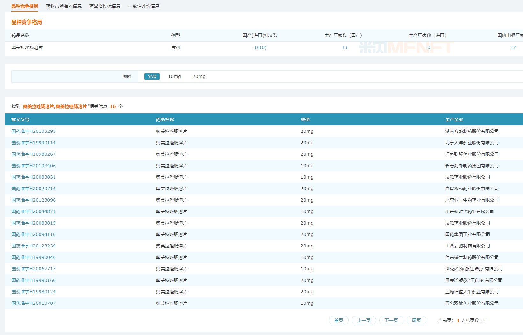
Task: Filter specifications by 全部
Action: [152, 76]
